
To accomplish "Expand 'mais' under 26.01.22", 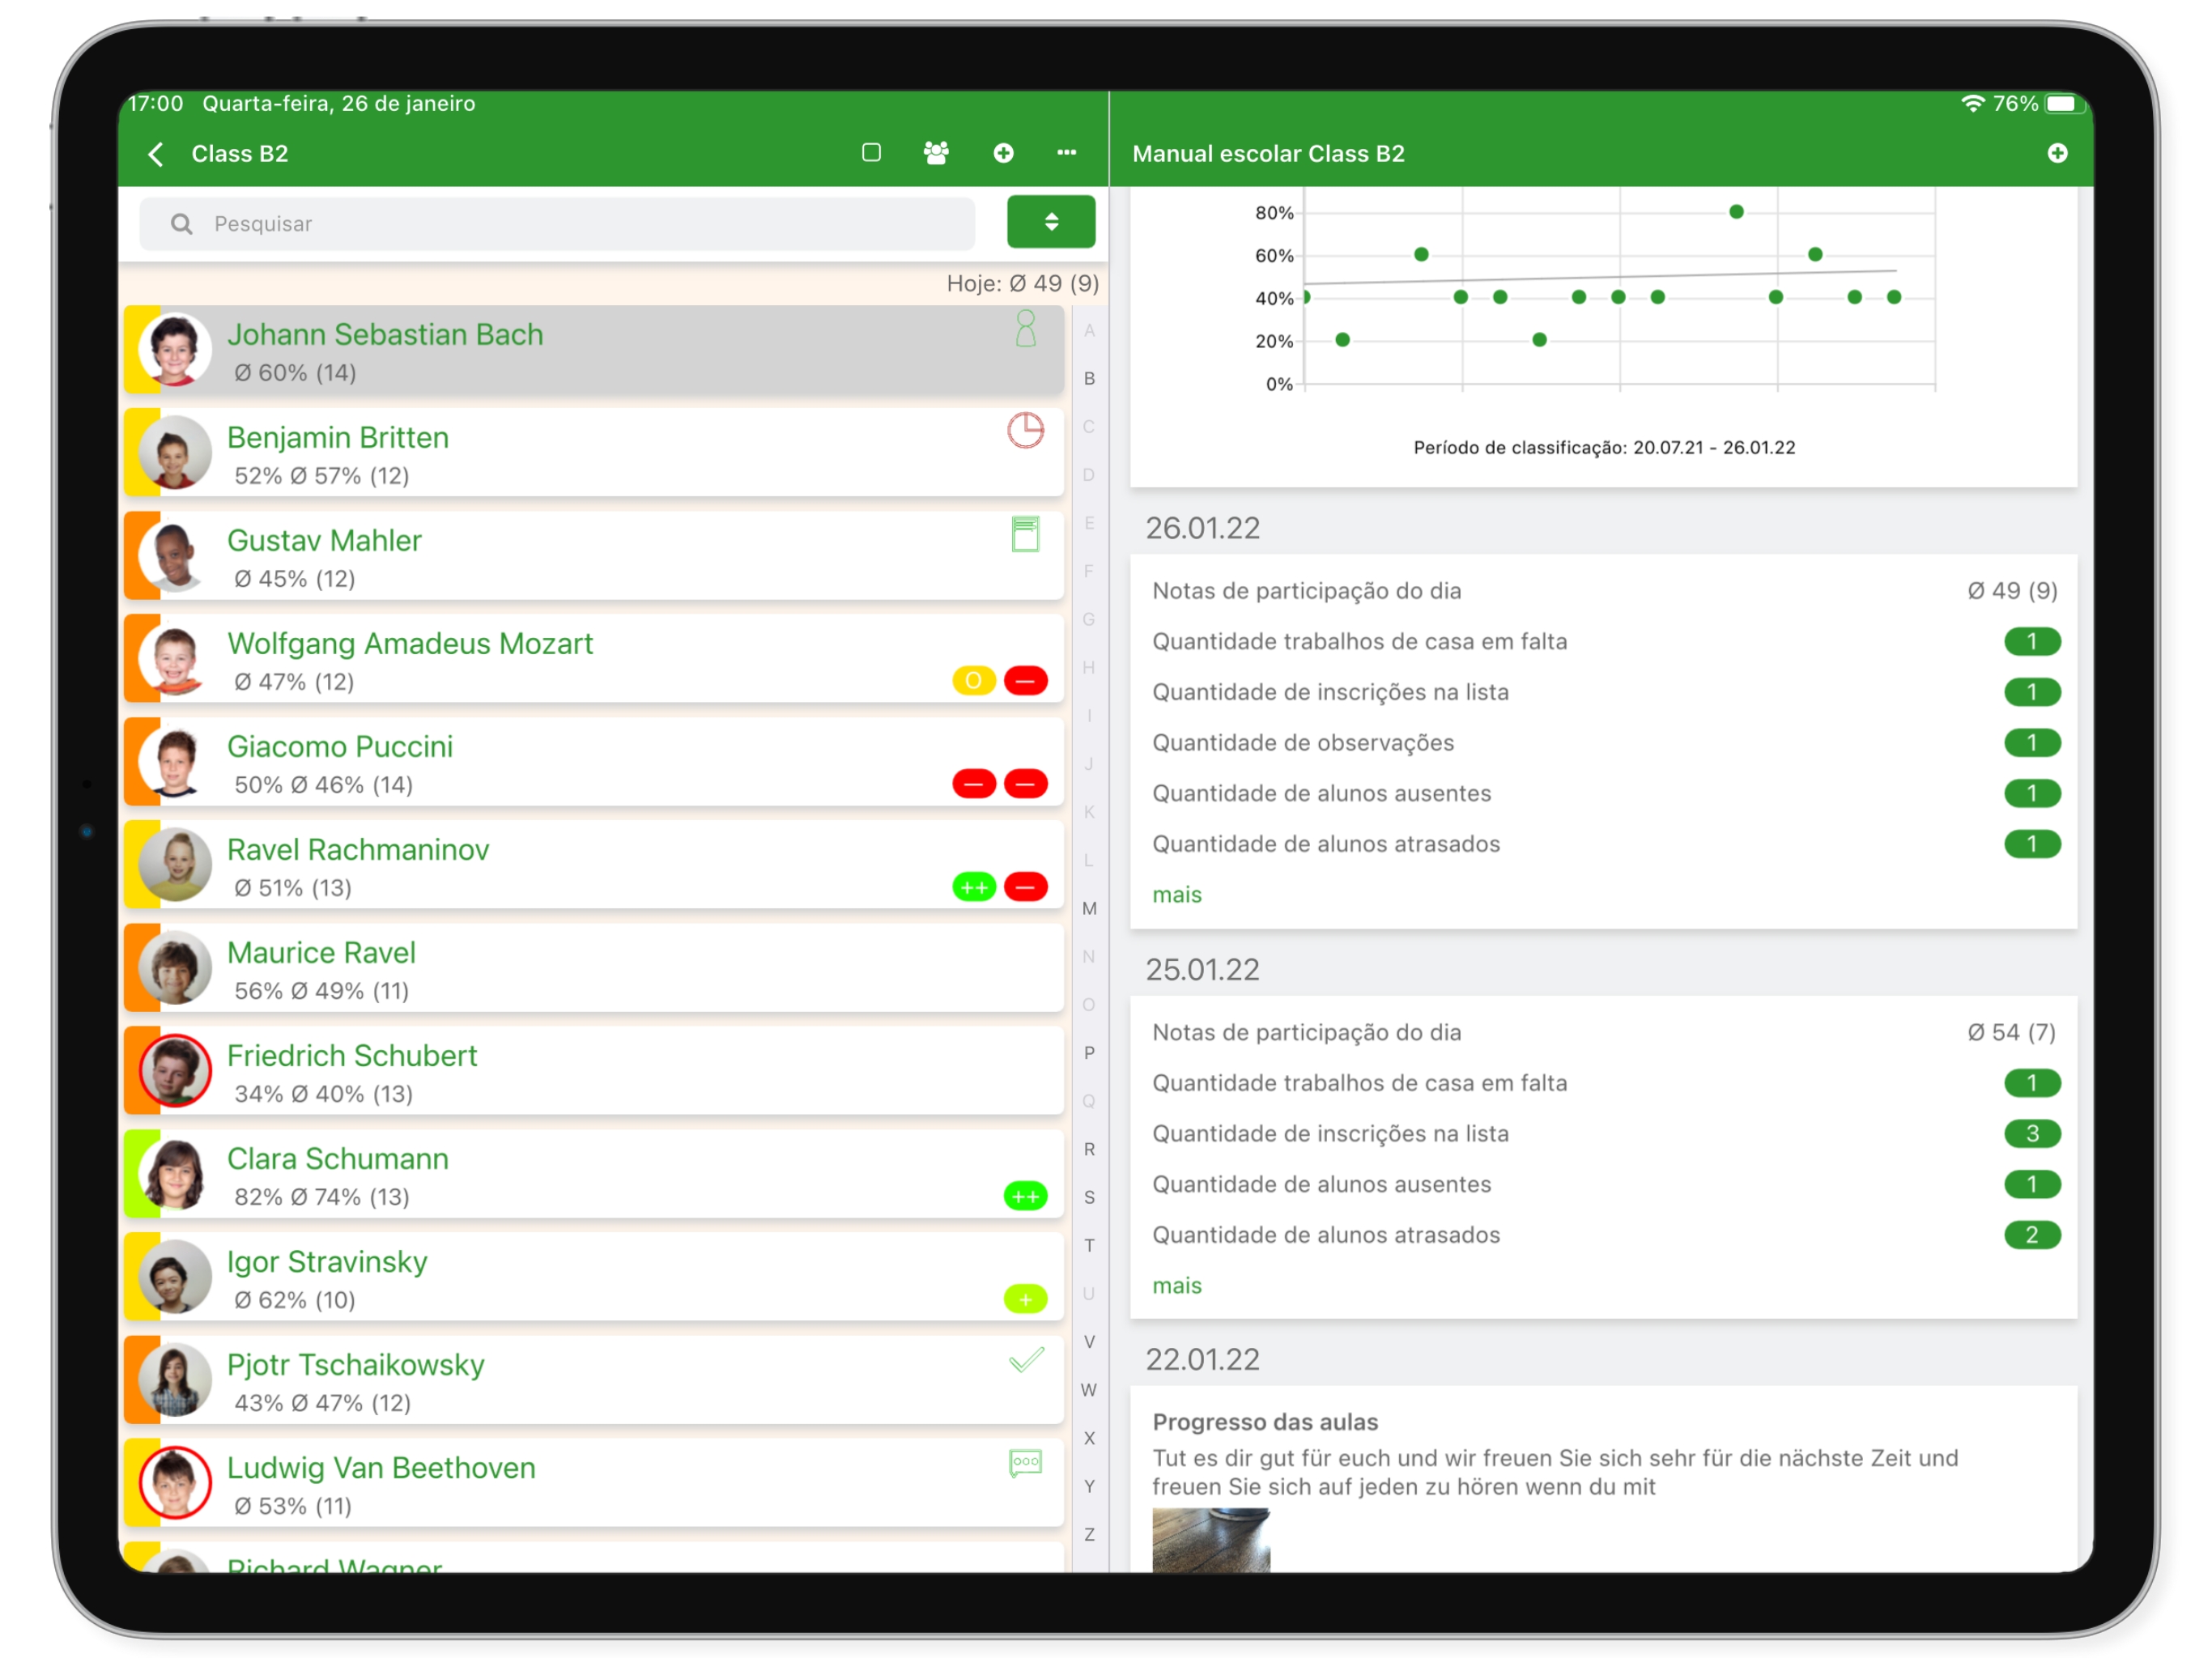I will click(x=1176, y=895).
